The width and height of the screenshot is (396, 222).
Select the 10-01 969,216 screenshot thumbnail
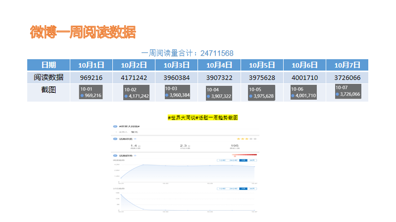click(91, 92)
